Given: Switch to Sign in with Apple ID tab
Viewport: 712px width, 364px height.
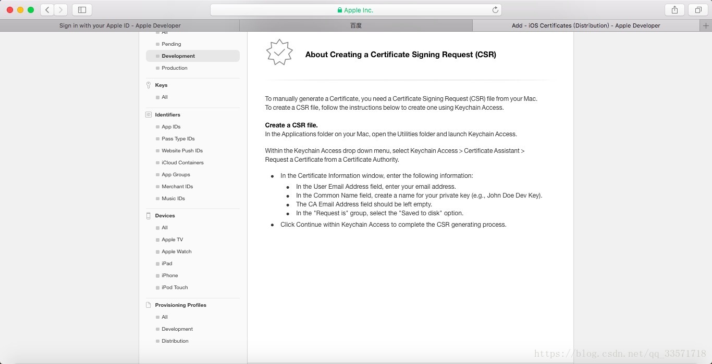Looking at the screenshot, I should 120,25.
